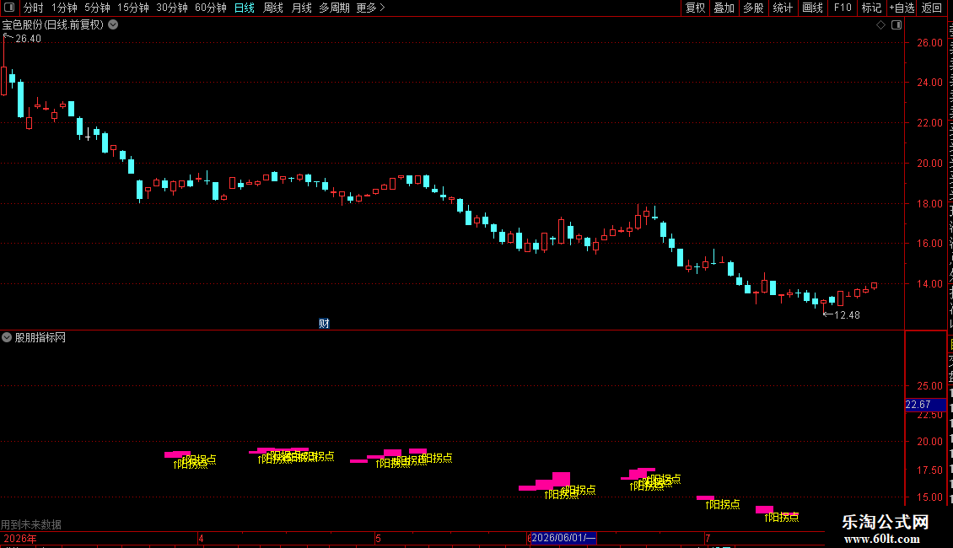Open the 多股 multi-stock view

pyautogui.click(x=753, y=8)
